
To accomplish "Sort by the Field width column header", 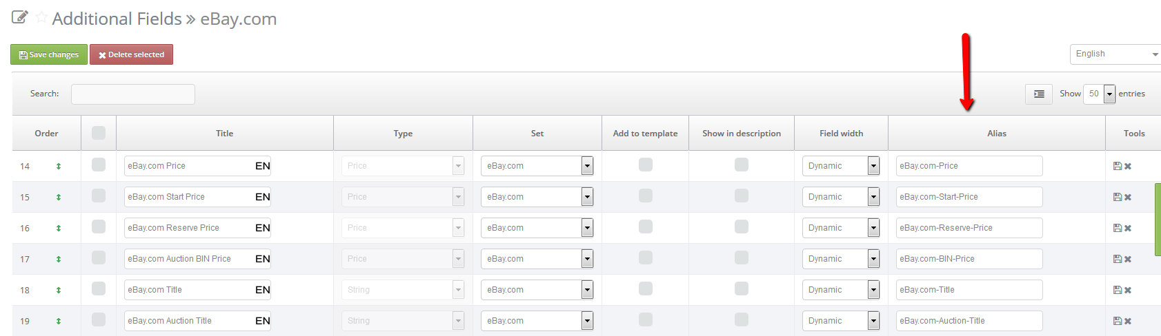I will pyautogui.click(x=841, y=134).
